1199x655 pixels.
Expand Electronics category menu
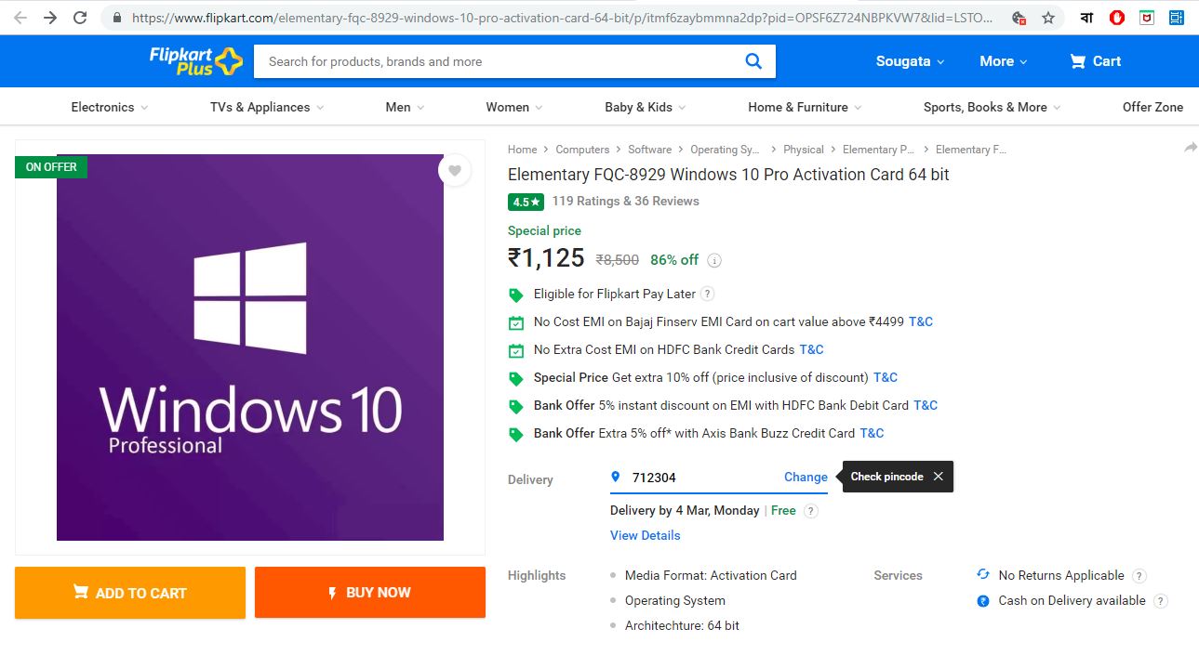click(x=109, y=107)
